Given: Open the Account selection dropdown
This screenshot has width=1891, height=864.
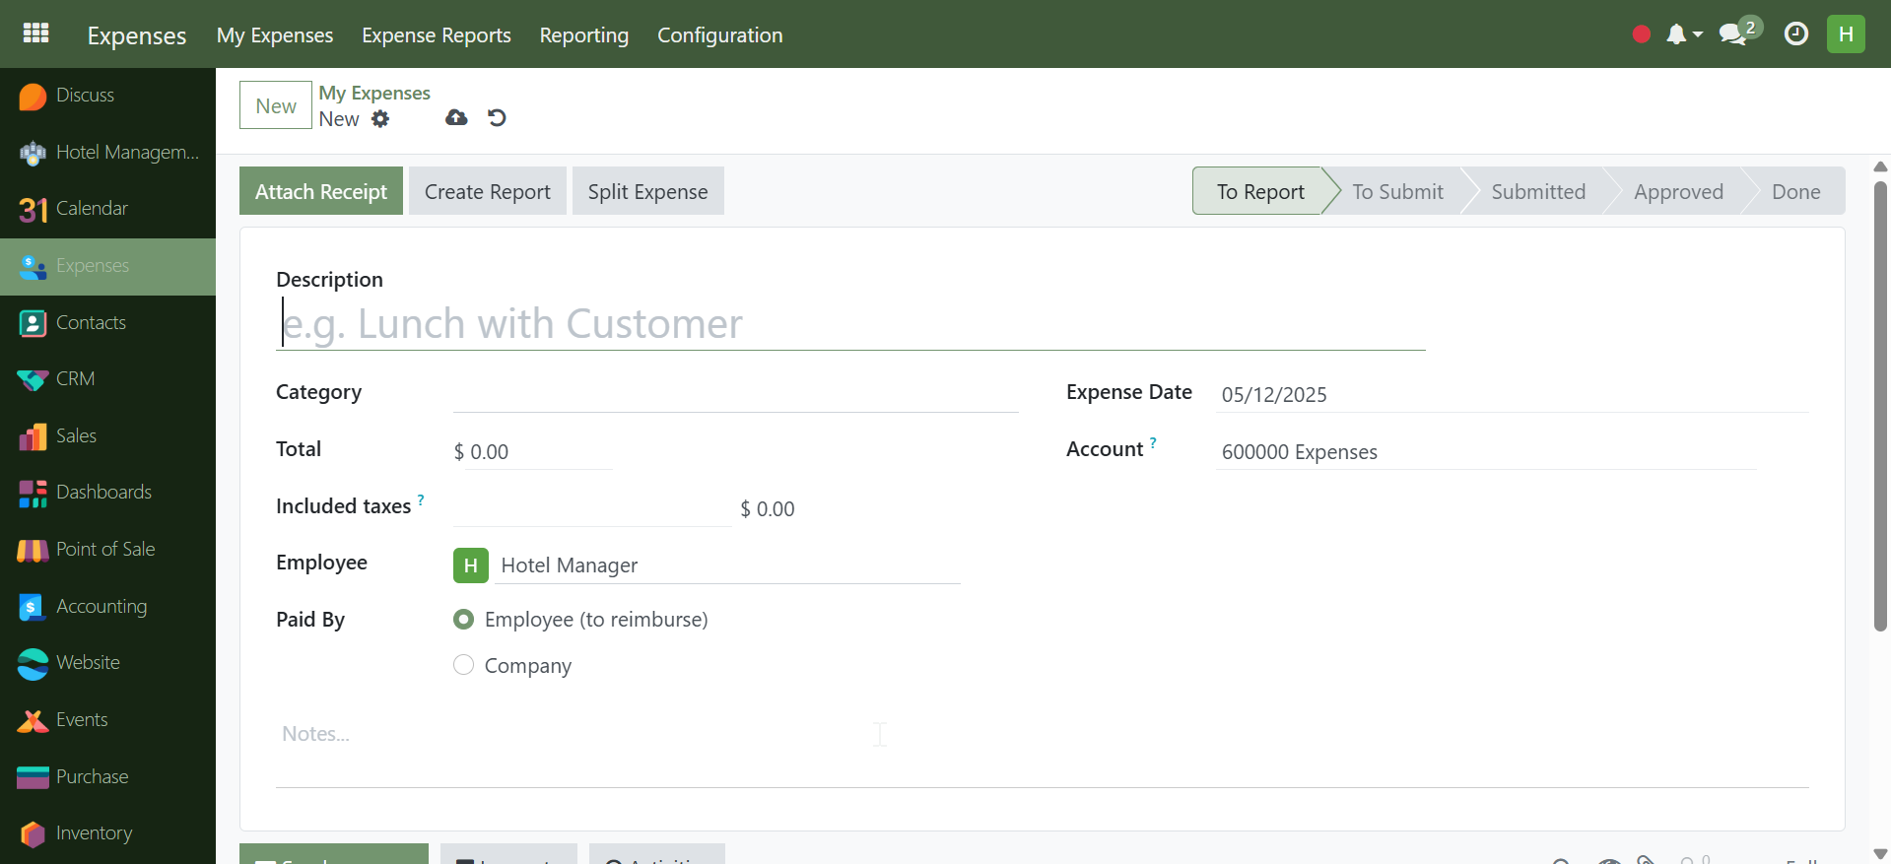Looking at the screenshot, I should pyautogui.click(x=1484, y=452).
